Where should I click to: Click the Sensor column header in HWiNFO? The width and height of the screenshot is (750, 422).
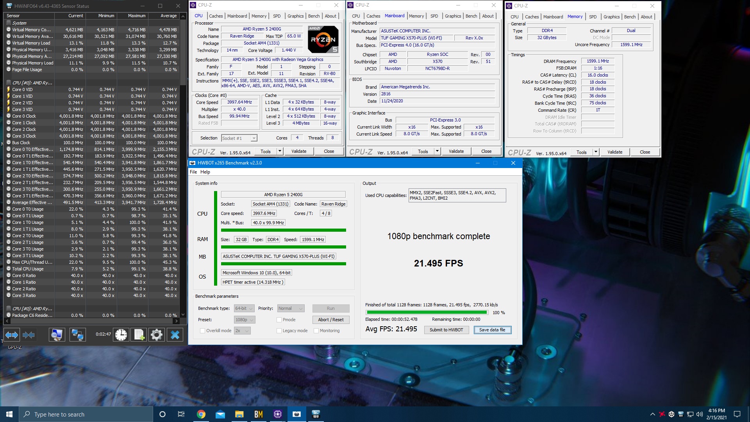[x=29, y=16]
